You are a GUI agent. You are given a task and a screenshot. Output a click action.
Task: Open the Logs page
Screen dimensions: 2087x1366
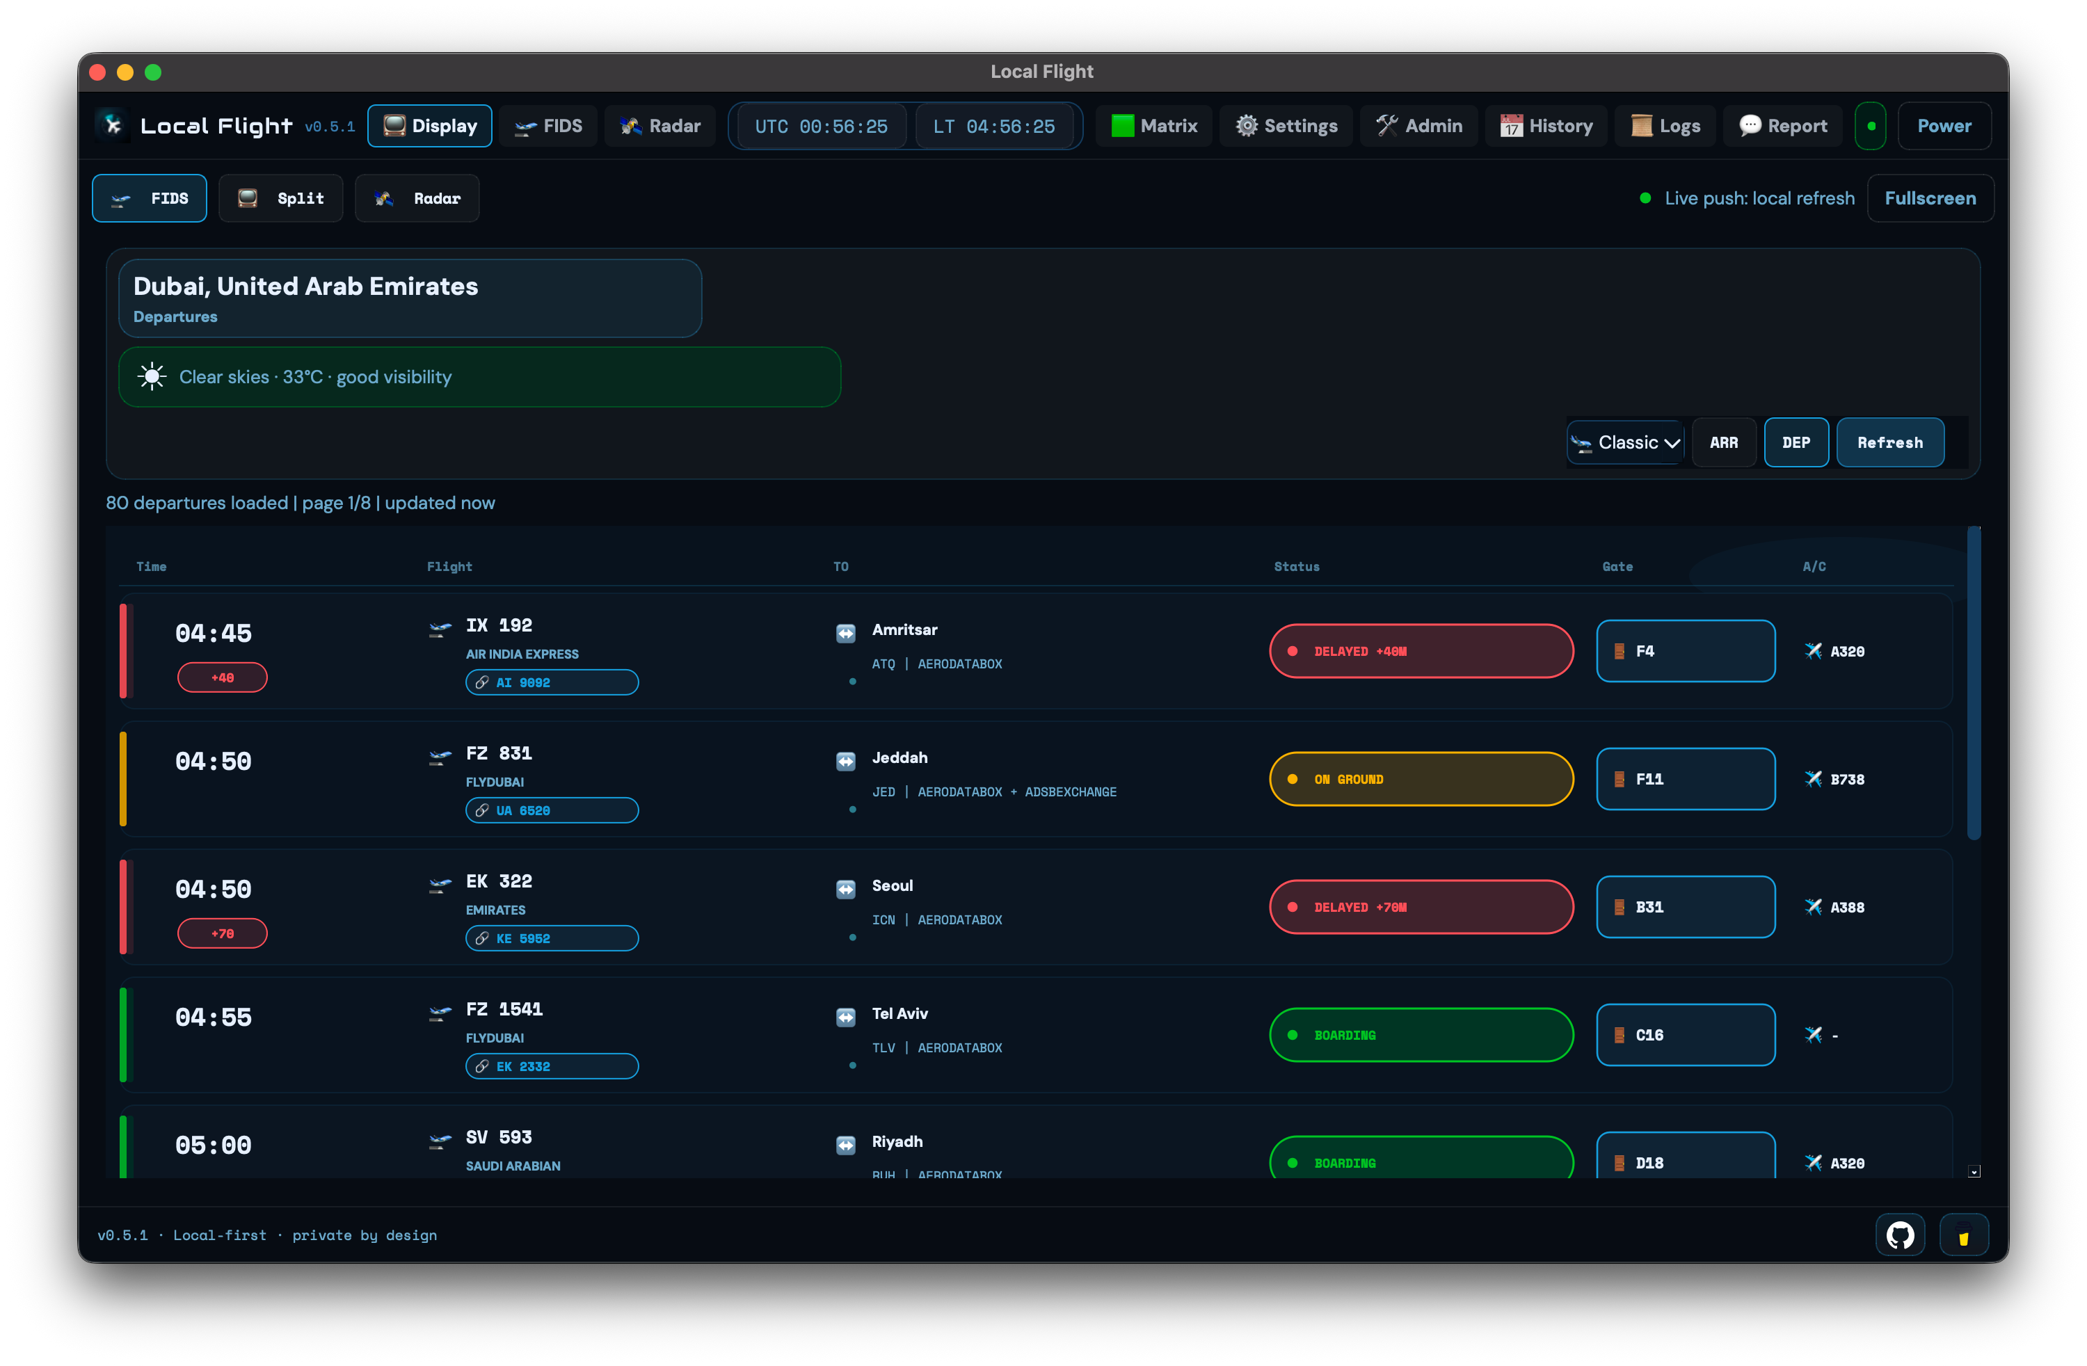pos(1664,127)
